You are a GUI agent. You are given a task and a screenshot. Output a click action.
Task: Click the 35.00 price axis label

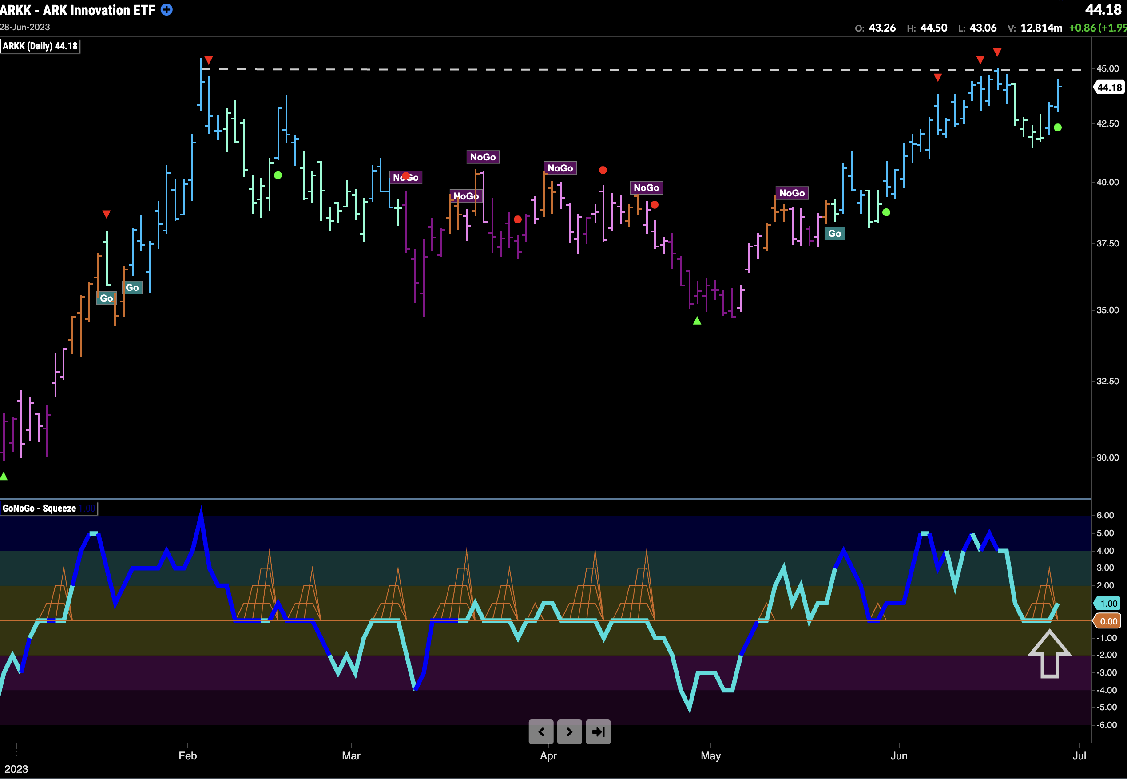[1107, 310]
